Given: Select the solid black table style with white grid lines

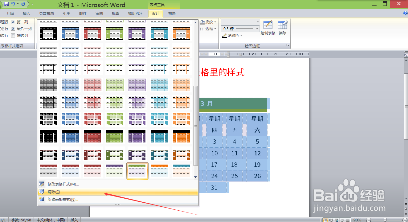Looking at the screenshot, I should click(48, 137).
